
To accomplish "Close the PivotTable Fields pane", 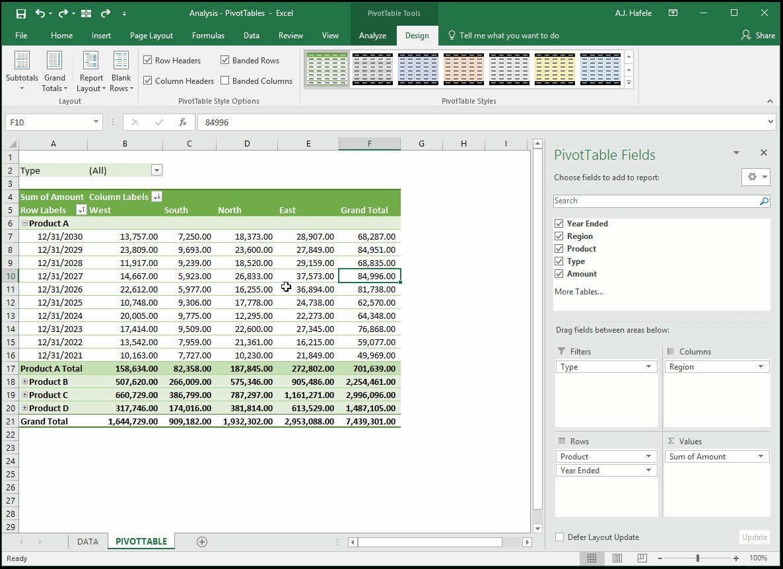I will (764, 152).
